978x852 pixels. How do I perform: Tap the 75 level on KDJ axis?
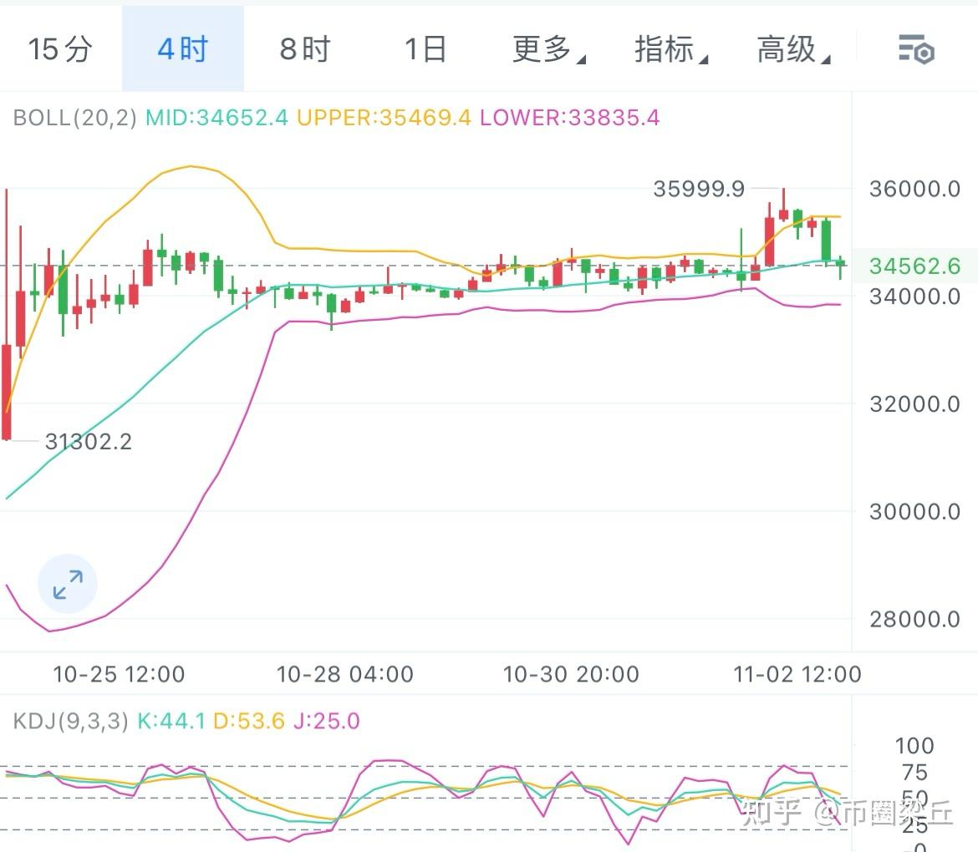tap(914, 772)
